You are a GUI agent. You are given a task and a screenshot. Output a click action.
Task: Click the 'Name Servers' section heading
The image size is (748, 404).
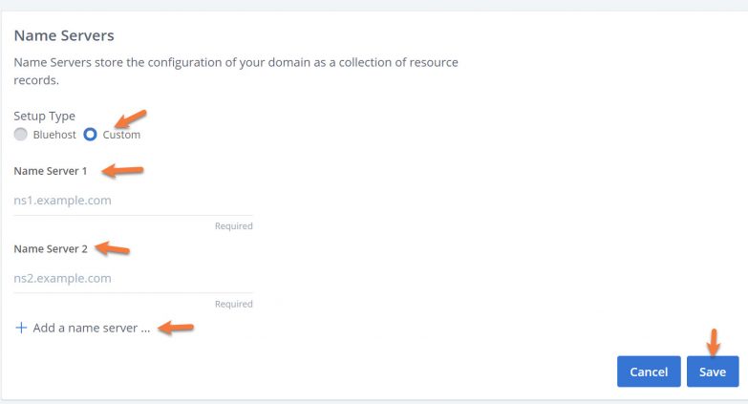pos(64,36)
